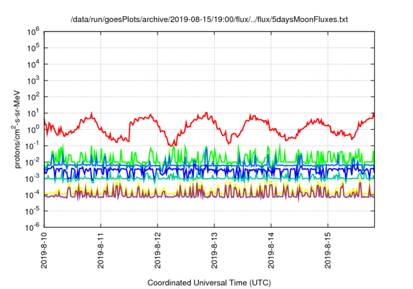The image size is (413, 289).
Task: Click the protons/cm2-s-sr-MeV y-axis title
Action: coord(16,129)
